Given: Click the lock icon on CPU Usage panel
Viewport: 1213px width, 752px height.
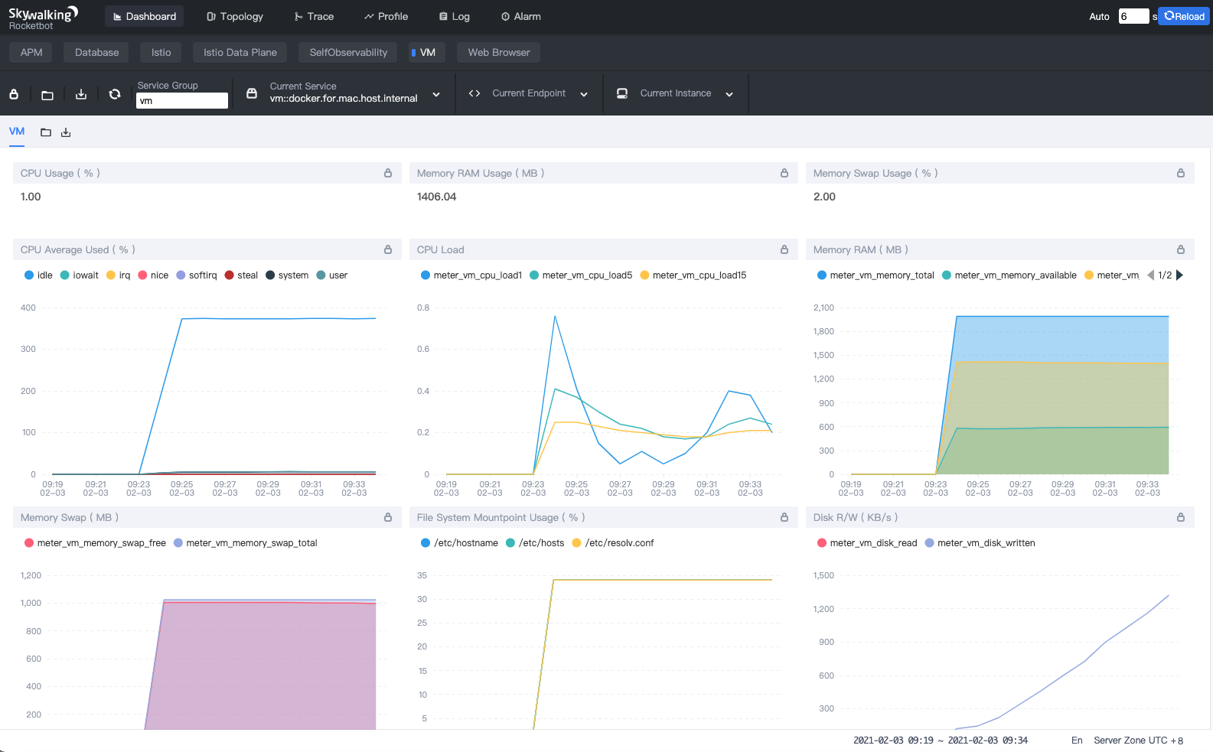Looking at the screenshot, I should point(388,174).
